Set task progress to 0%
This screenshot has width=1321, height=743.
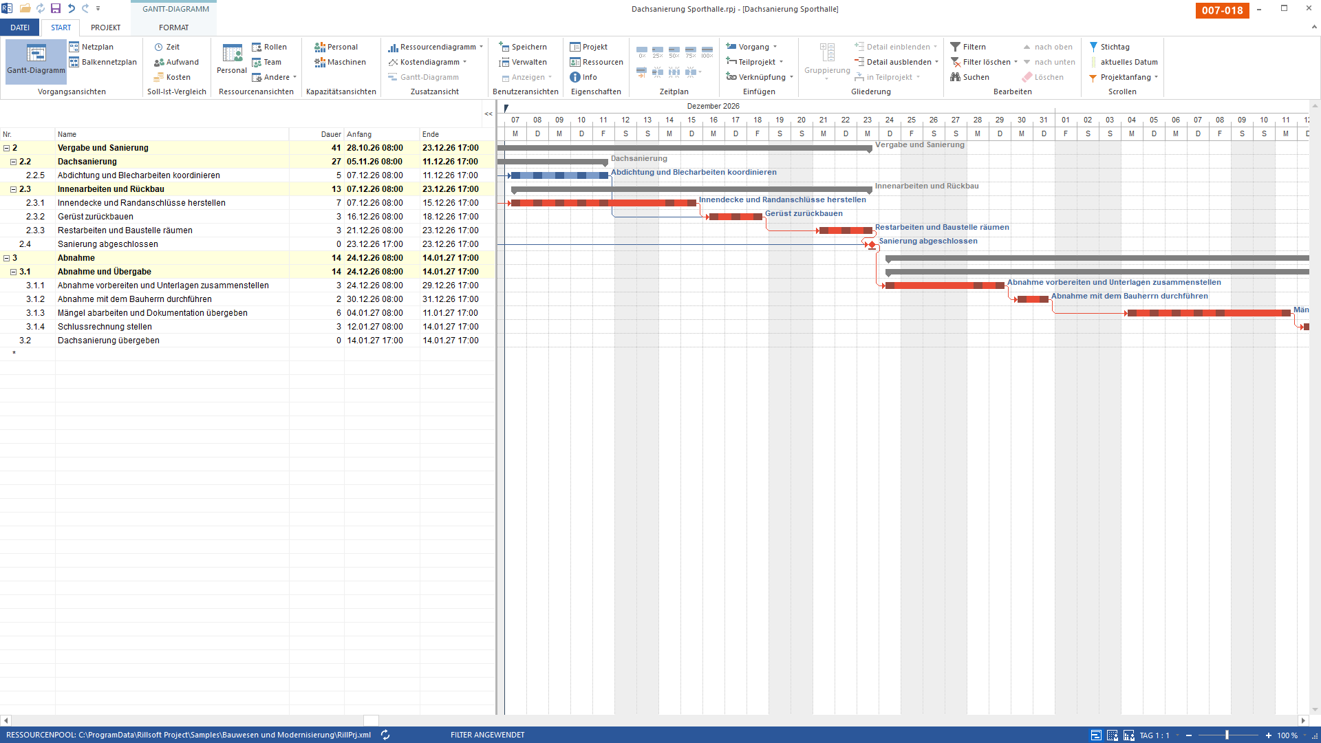[642, 52]
